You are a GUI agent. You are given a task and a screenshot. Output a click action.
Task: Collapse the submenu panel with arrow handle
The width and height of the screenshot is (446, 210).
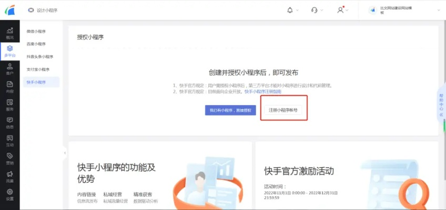coord(65,153)
